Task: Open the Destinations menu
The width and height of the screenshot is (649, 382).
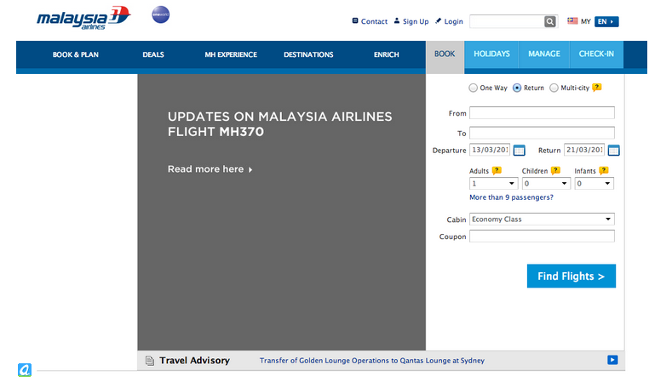Action: click(308, 55)
